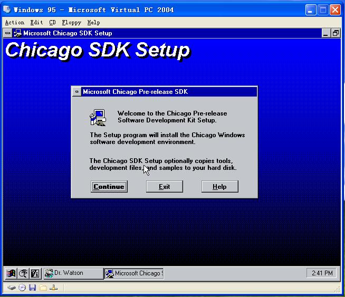Switch to the Dr. Watson taskbar button
The image size is (345, 297).
click(x=73, y=273)
